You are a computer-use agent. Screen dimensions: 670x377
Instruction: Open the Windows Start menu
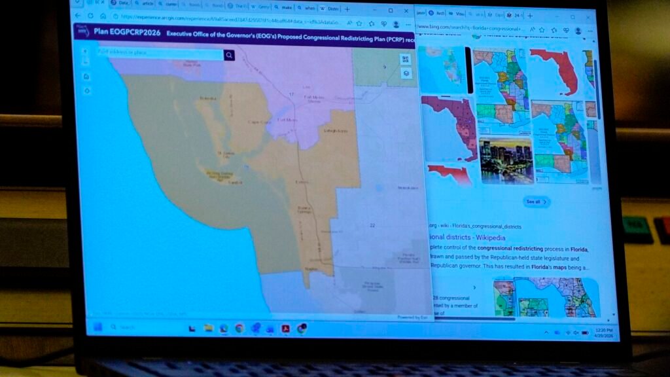(97, 327)
